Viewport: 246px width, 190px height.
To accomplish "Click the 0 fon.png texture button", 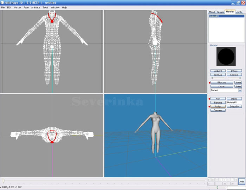I will [222, 82].
